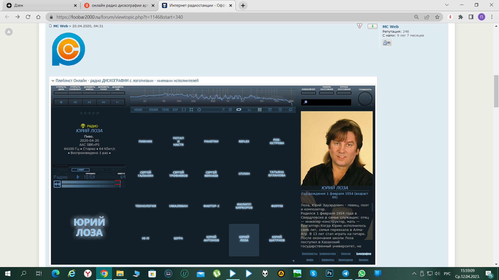Screen dimensions: 499x280
Task: Switch to the Дзен tab
Action: click(39, 5)
